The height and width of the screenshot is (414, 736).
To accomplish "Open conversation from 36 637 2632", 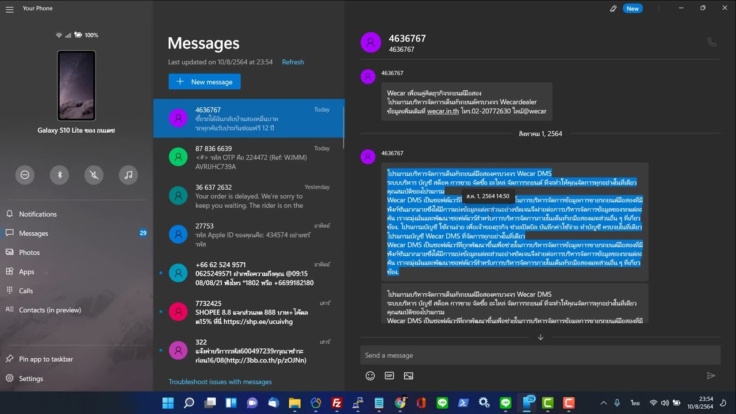I will (x=248, y=196).
